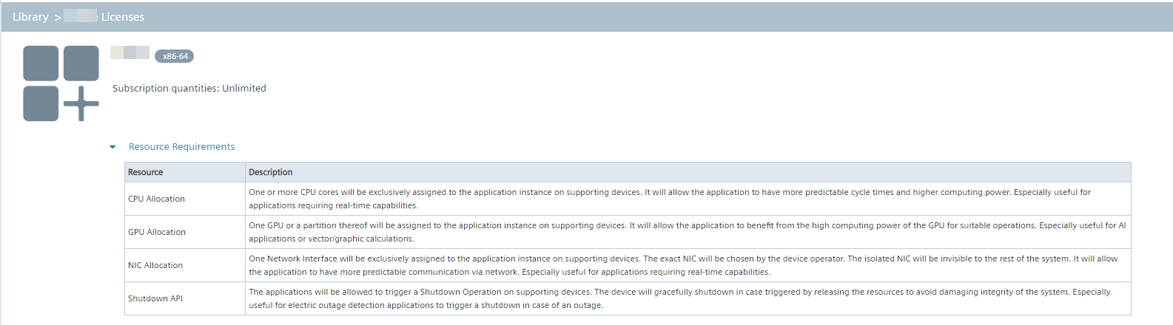Image resolution: width=1173 pixels, height=325 pixels.
Task: Click the Description column header
Action: 271,172
